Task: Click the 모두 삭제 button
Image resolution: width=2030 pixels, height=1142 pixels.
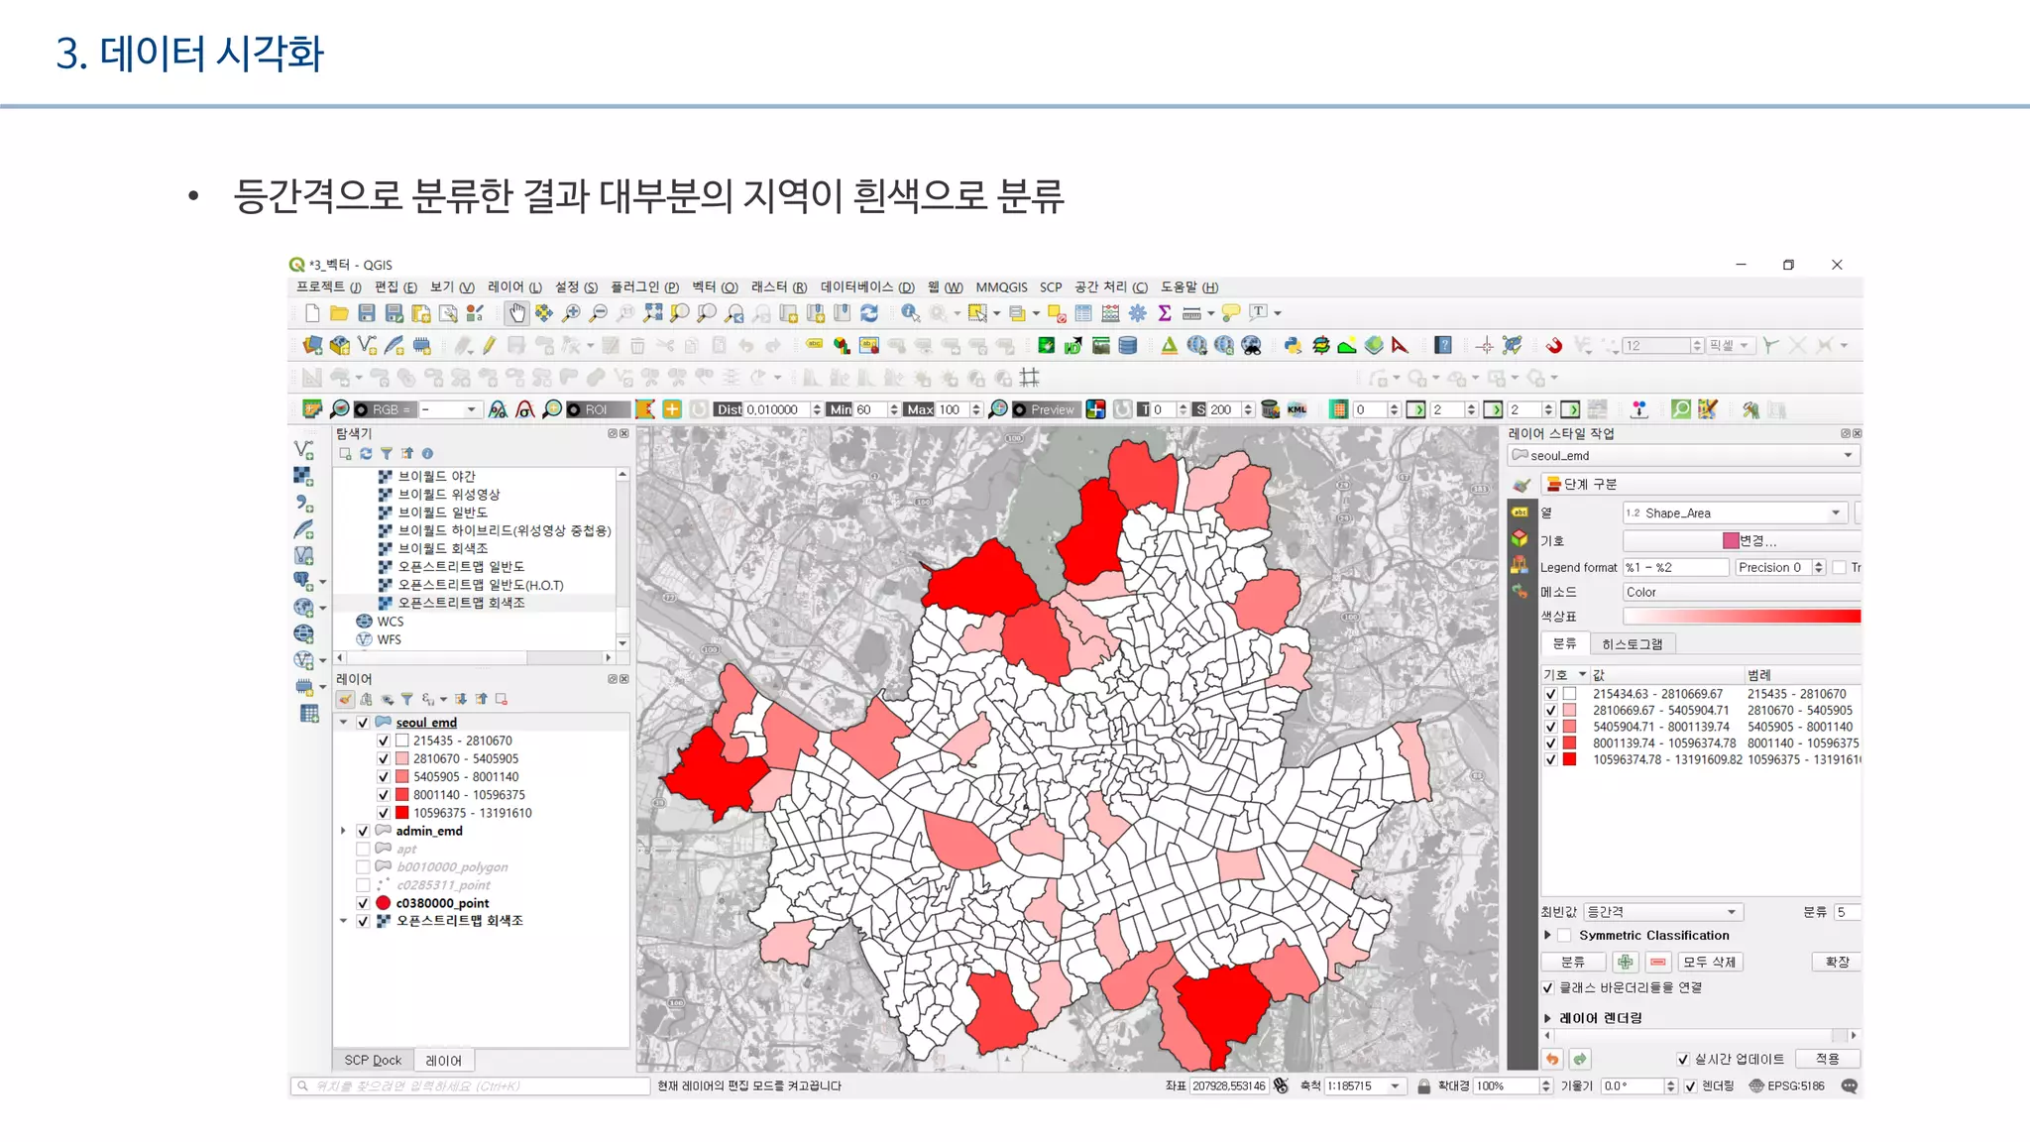Action: [1710, 962]
